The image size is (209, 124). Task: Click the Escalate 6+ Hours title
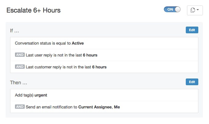(x=34, y=10)
